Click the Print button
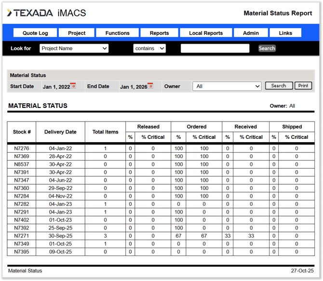Viewport: 323px width, 281px height. point(303,86)
